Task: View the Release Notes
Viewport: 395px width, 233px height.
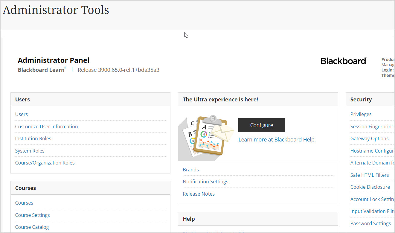Action: tap(199, 194)
